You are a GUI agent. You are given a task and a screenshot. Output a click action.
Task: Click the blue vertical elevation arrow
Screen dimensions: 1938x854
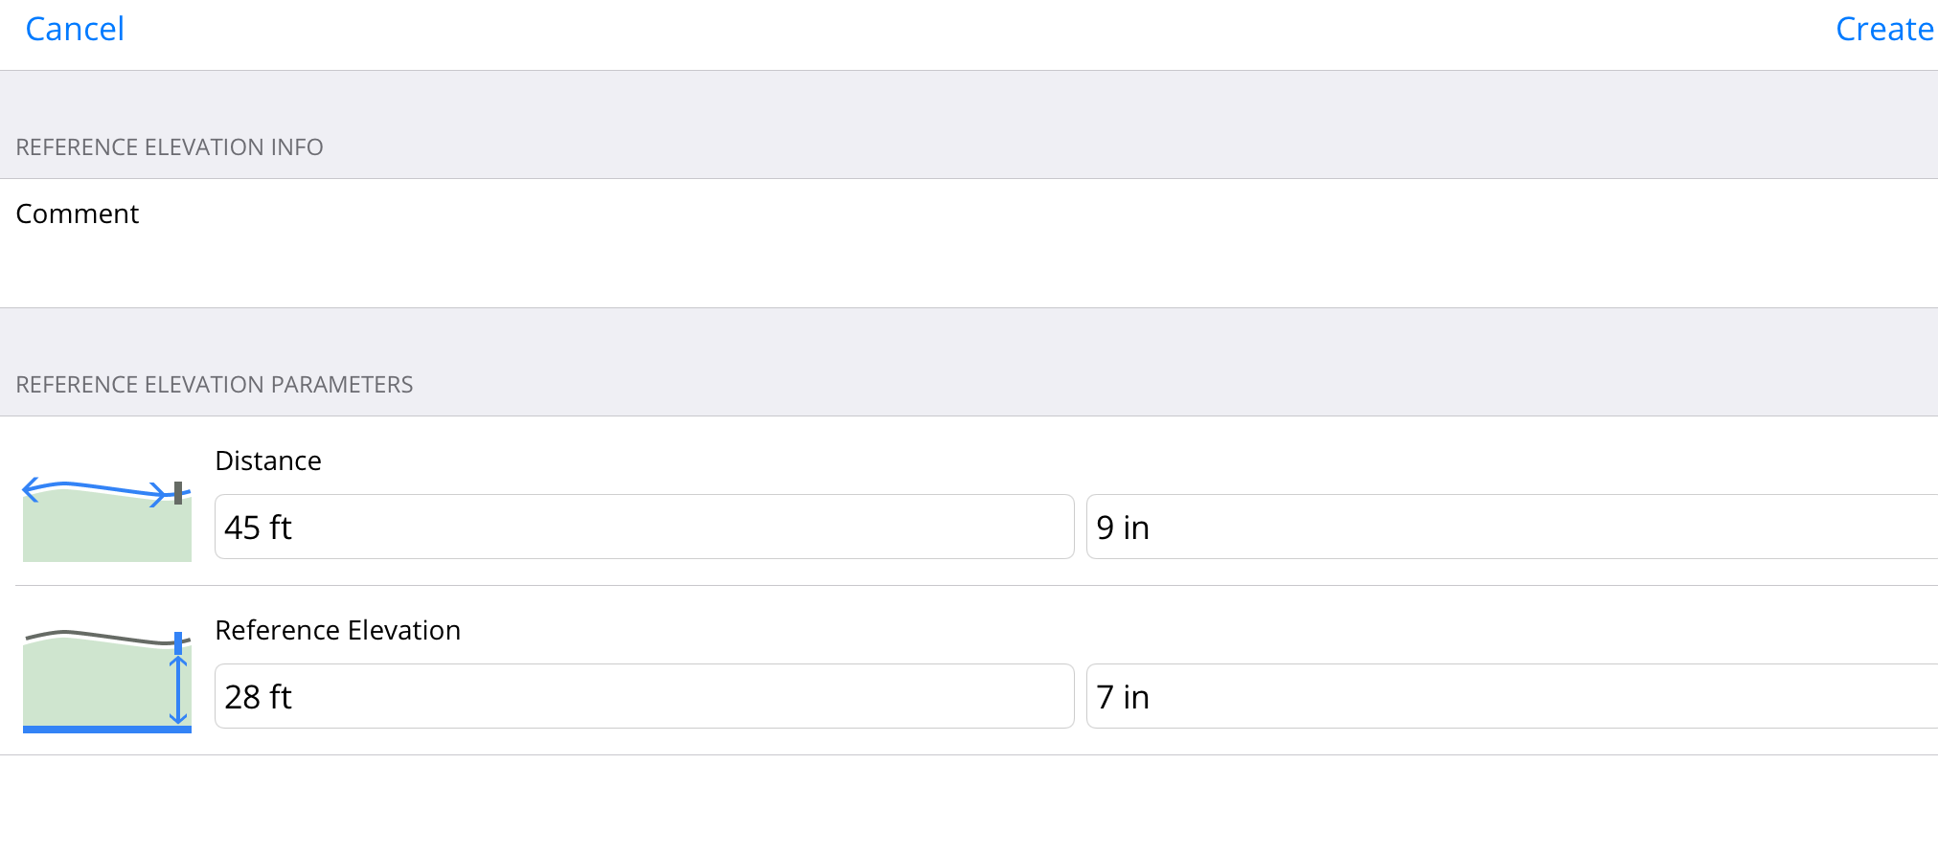[x=178, y=689]
